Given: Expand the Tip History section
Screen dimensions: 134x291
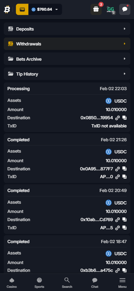Looking at the screenshot, I should pos(67,74).
